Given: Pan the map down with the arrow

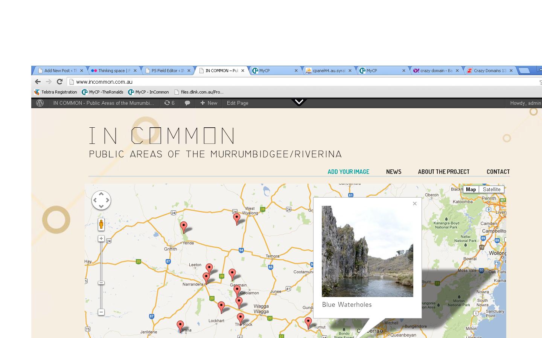Looking at the screenshot, I should coord(101,207).
